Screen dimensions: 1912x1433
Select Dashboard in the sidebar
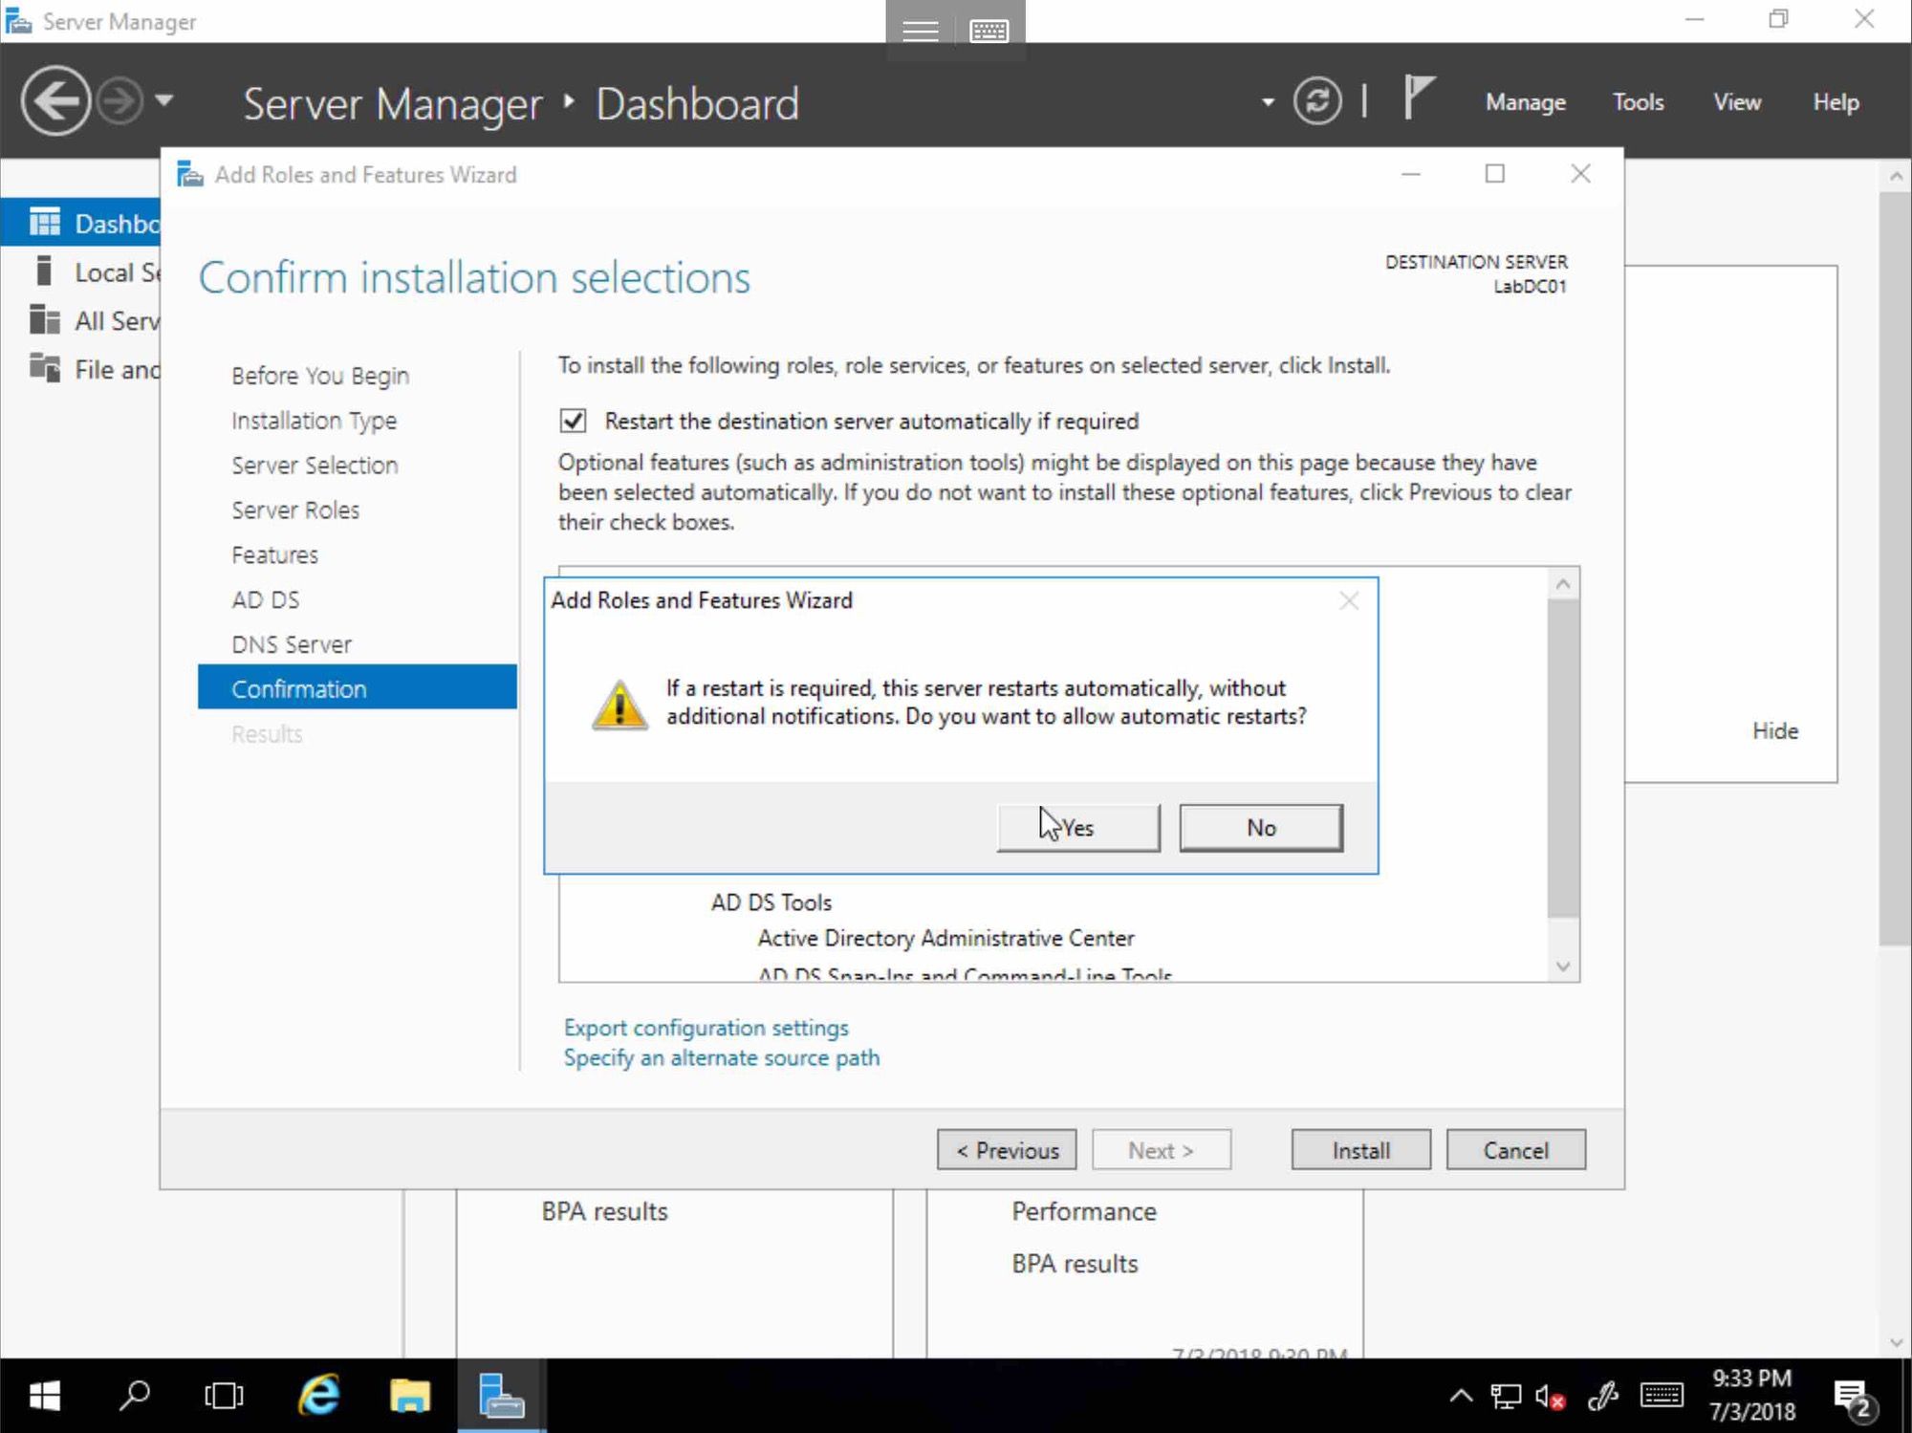pos(81,223)
